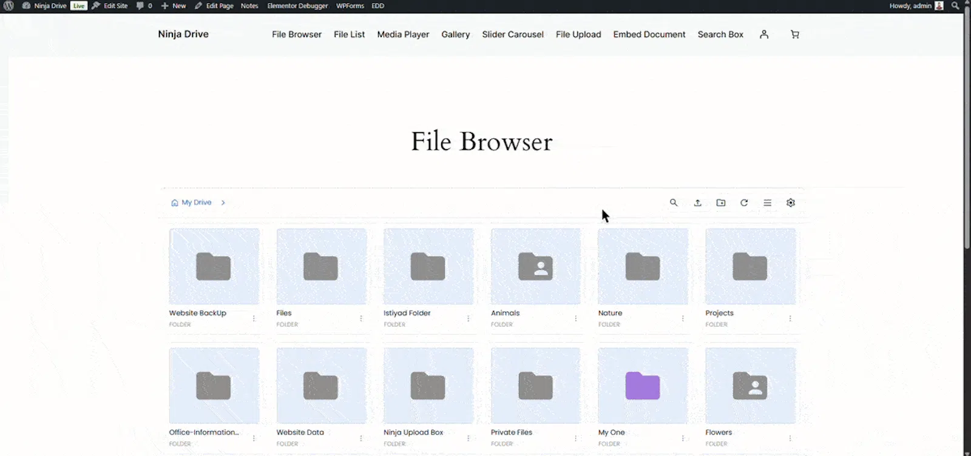Viewport: 971px width, 456px height.
Task: Open the Istiyad Folder thumbnail
Action: [428, 266]
